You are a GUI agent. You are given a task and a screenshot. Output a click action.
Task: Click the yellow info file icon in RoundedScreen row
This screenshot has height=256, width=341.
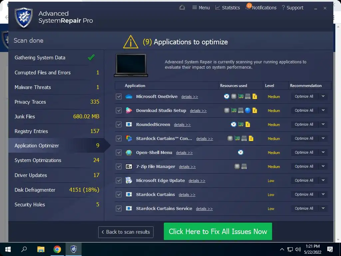coord(248,124)
